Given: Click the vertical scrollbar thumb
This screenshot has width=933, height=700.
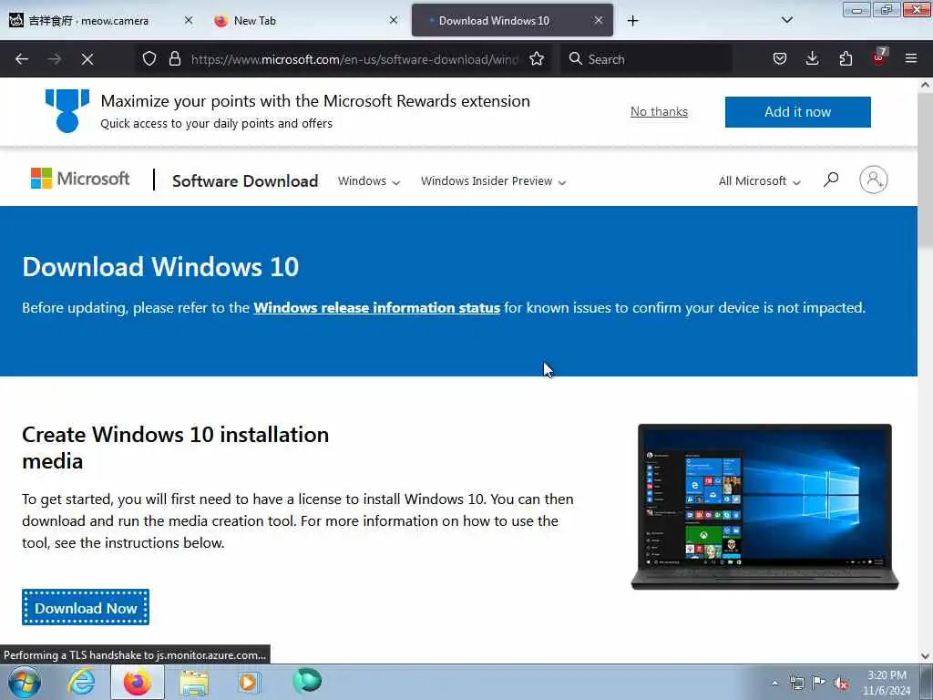Looking at the screenshot, I should tap(925, 170).
